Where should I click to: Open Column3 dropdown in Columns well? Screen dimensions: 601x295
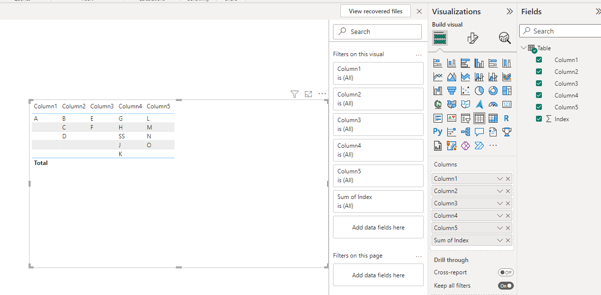(500, 203)
